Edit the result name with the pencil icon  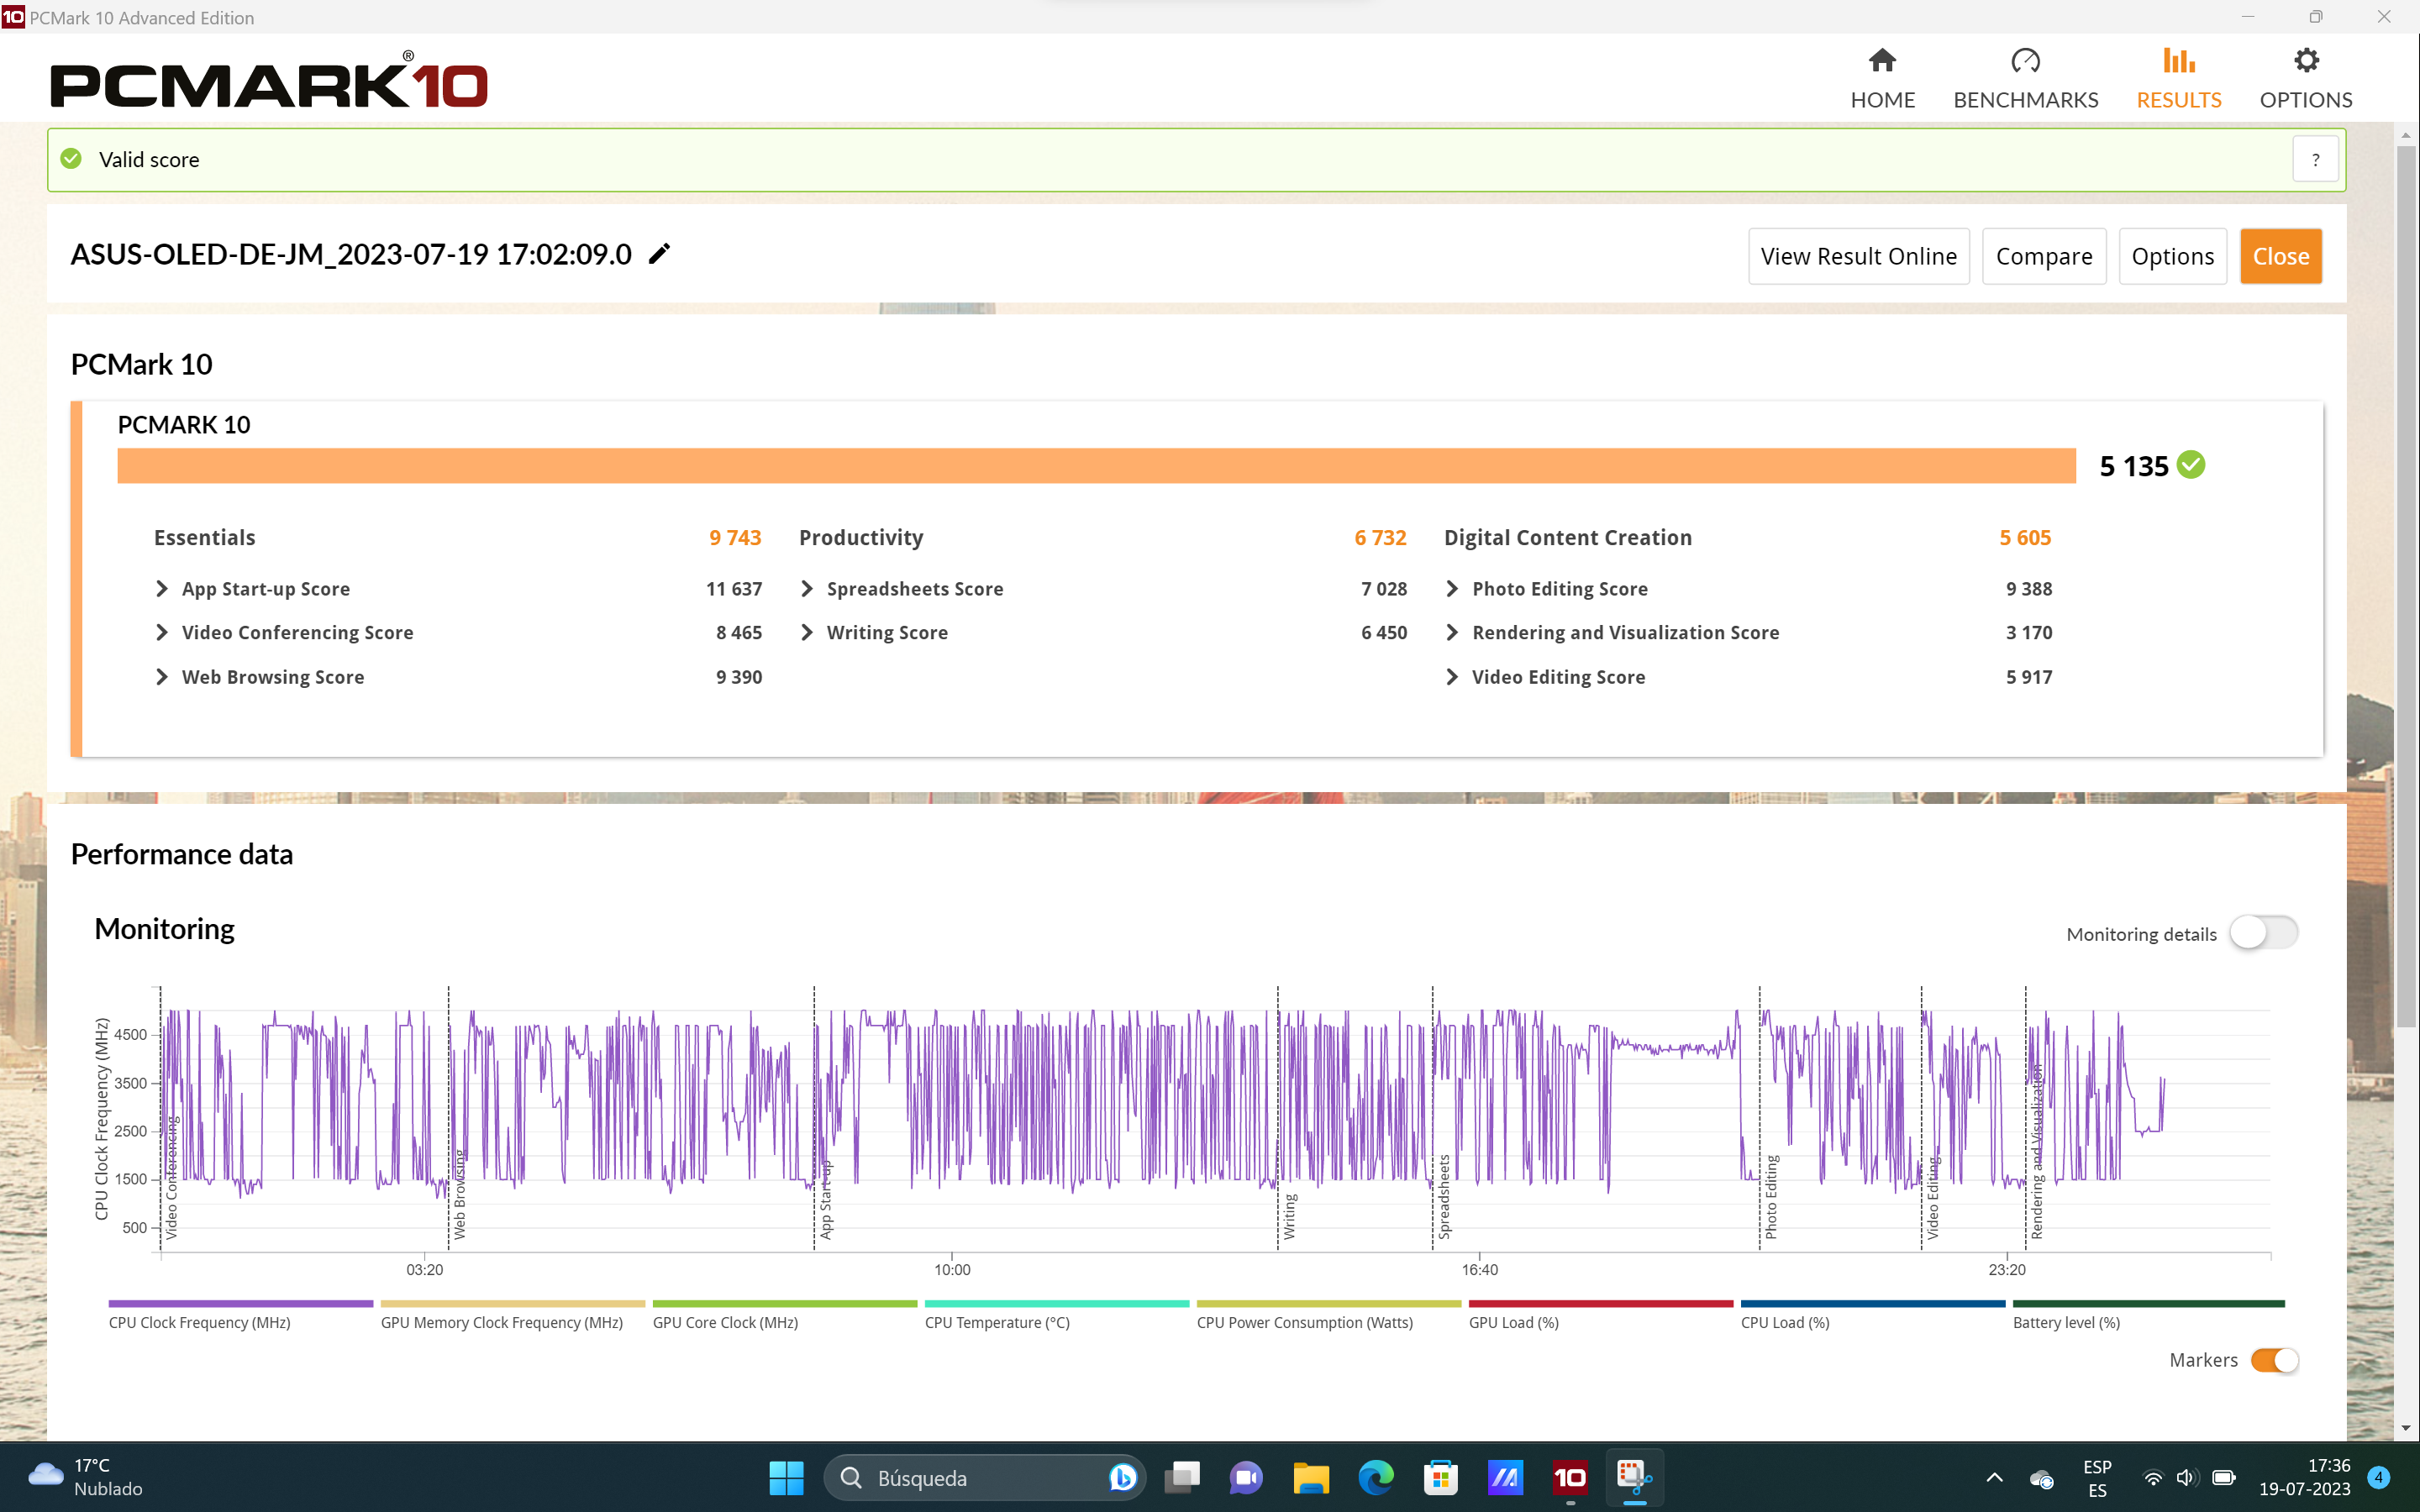[659, 255]
